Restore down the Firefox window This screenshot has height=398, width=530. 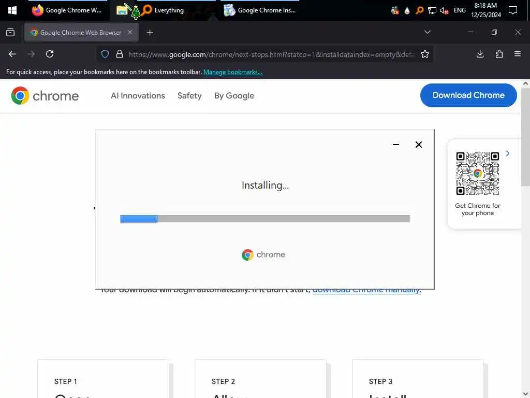[x=494, y=32]
